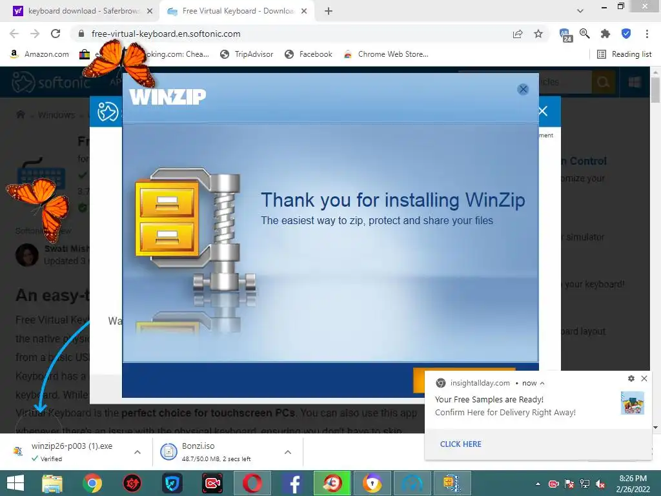Screen dimensions: 661x496
Task: Click the Softonic search magnifier button
Action: [604, 82]
